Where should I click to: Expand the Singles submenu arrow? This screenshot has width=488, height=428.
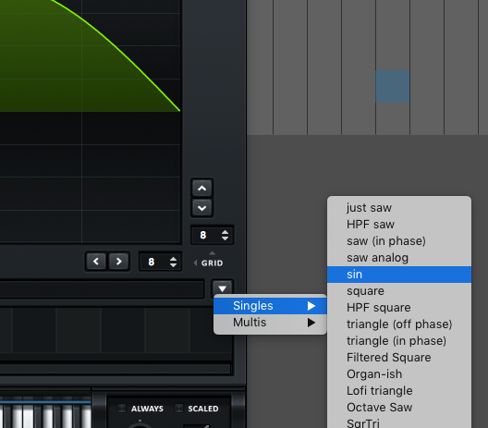[x=311, y=306]
